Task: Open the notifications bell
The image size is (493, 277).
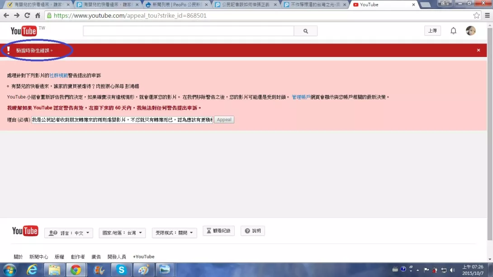Action: click(453, 31)
